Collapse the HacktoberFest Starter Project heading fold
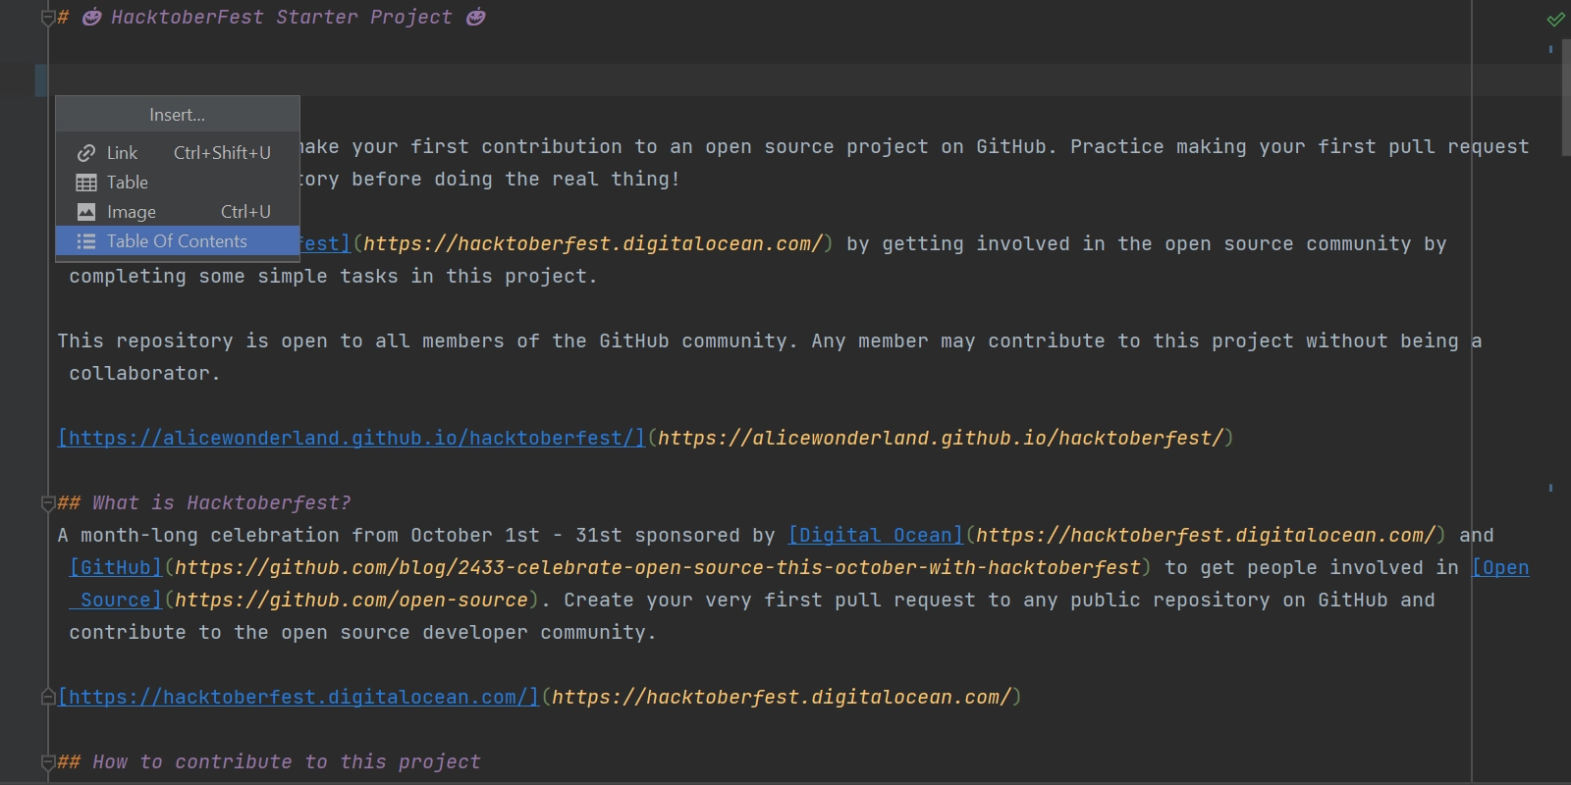This screenshot has height=785, width=1571. 47,18
